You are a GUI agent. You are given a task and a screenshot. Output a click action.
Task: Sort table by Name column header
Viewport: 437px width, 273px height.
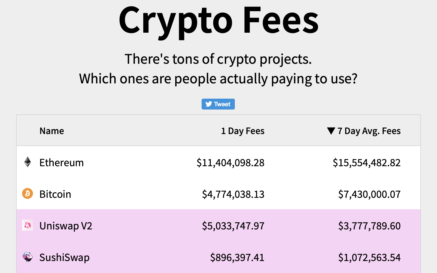coord(52,131)
